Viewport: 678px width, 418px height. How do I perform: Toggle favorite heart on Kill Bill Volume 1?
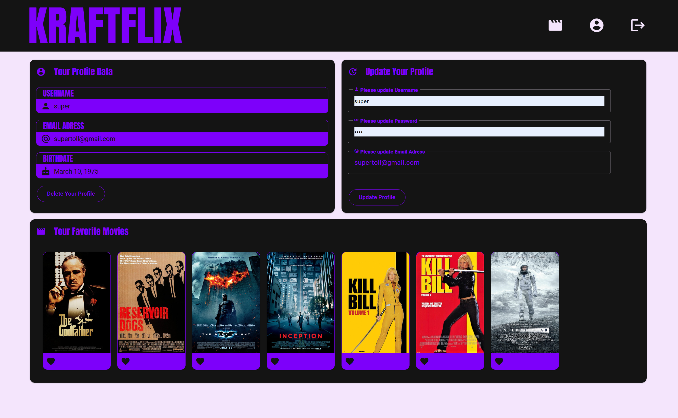tap(350, 361)
